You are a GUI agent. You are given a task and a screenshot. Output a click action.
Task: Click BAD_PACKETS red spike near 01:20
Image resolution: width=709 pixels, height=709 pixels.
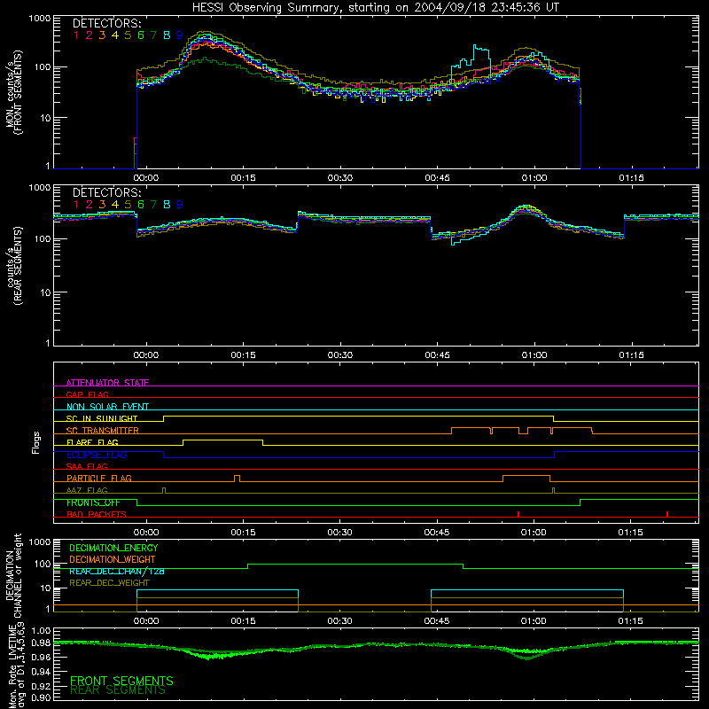(x=667, y=514)
